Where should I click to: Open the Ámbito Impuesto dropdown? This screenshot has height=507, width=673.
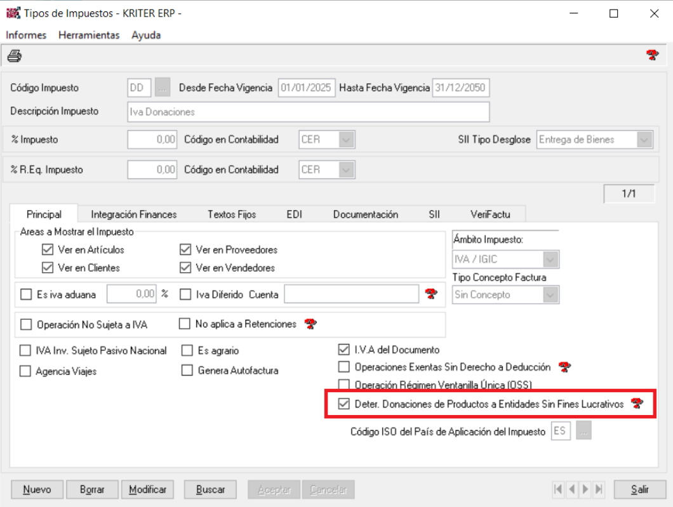550,259
